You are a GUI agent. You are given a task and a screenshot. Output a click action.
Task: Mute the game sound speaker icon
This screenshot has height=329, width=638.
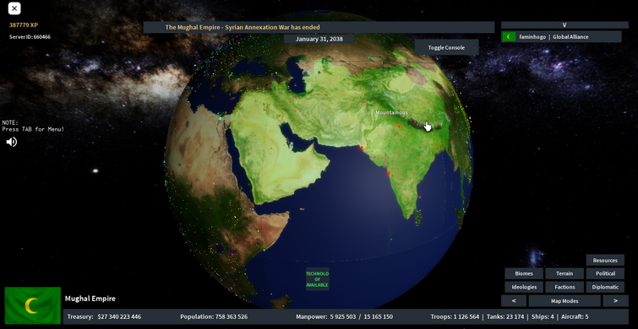pos(11,142)
